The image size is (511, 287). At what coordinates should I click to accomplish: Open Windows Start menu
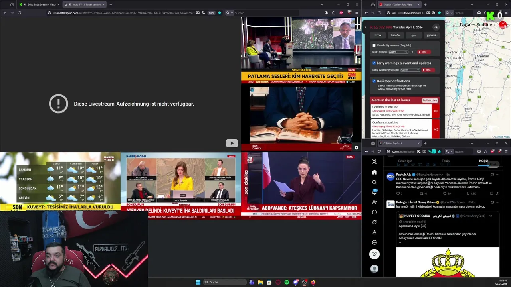[198, 282]
